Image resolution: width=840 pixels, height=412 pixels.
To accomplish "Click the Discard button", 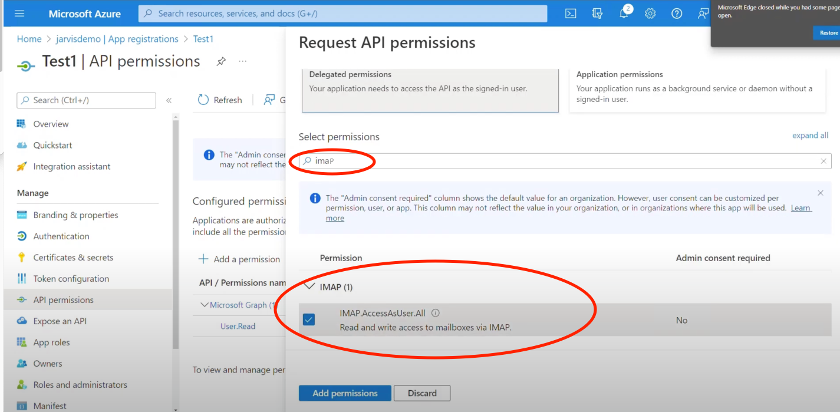I will [x=422, y=393].
